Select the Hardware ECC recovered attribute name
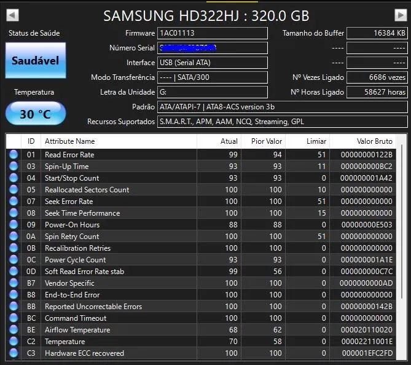Screen dimensions: 411x365 84,353
